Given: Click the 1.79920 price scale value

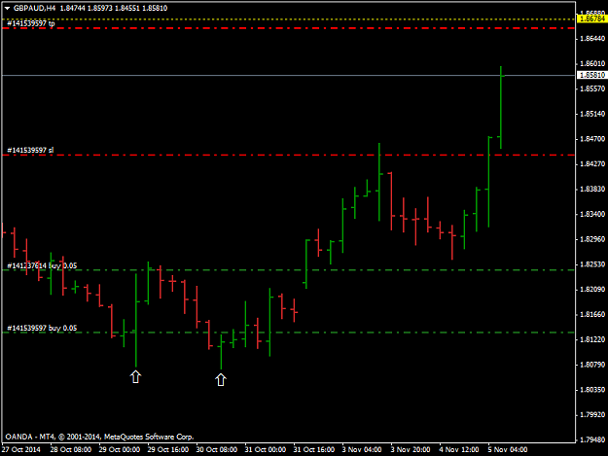Looking at the screenshot, I should (x=592, y=415).
